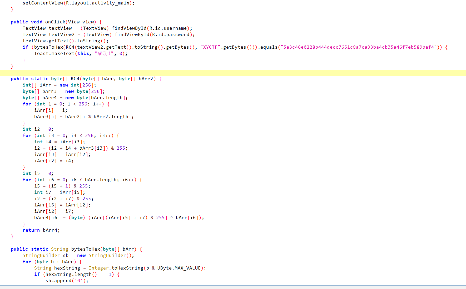Click 'hexString.length() == 1' condition
The image size is (466, 289).
(78, 274)
